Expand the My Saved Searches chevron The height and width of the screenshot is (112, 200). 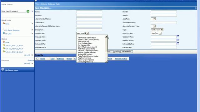(x=32, y=30)
